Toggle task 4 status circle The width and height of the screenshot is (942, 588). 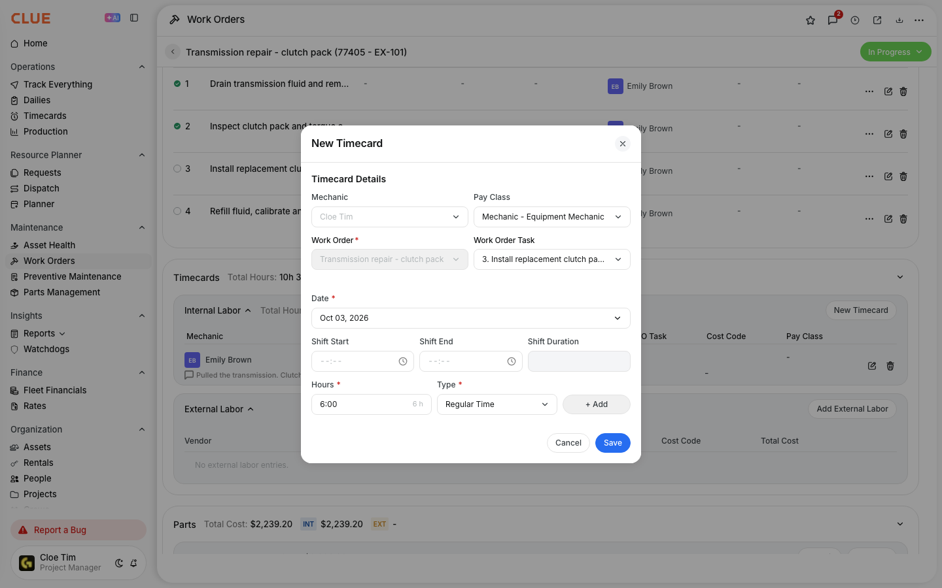[177, 211]
